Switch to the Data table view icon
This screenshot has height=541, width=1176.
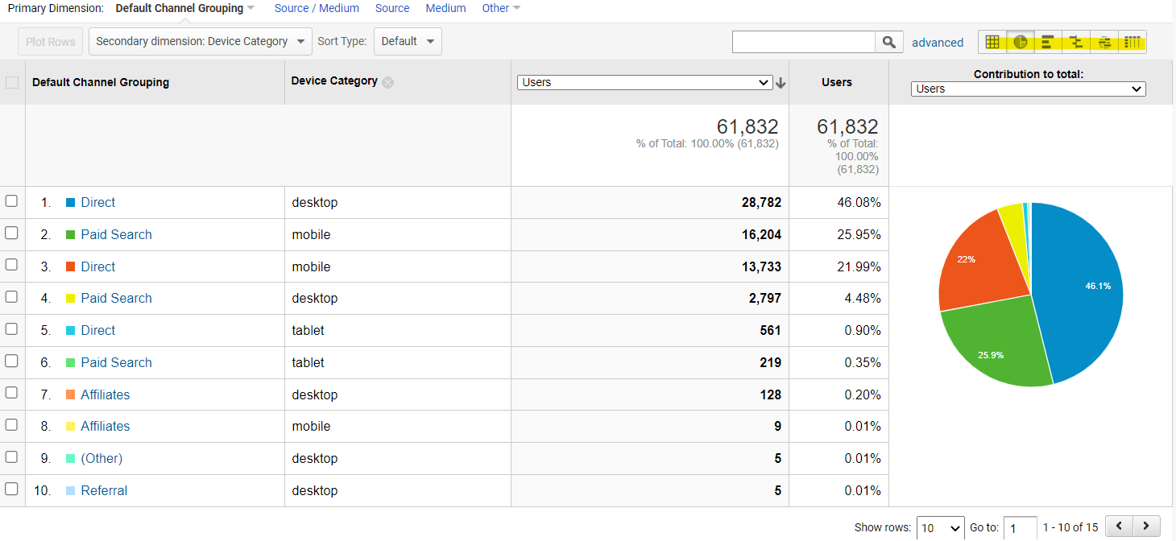992,42
